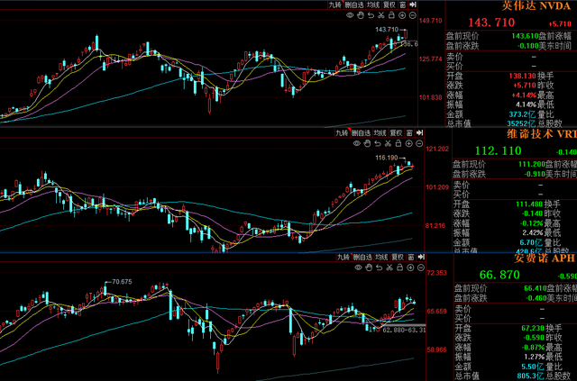The height and width of the screenshot is (381, 577).
Task: Zoom in with plus icon on APH chart
Action: (x=411, y=268)
